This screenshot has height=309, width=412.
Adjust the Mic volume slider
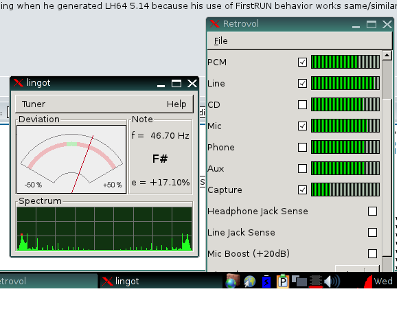tap(345, 126)
